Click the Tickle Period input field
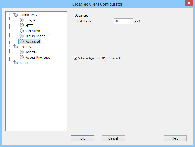 tap(123, 21)
